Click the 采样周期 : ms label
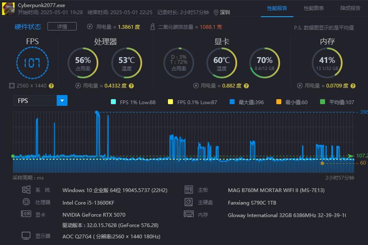The width and height of the screenshot is (368, 245). click(28, 178)
